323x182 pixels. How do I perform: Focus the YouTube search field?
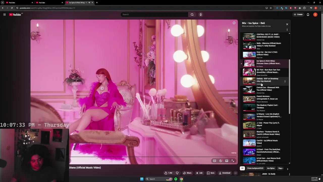[154, 14]
